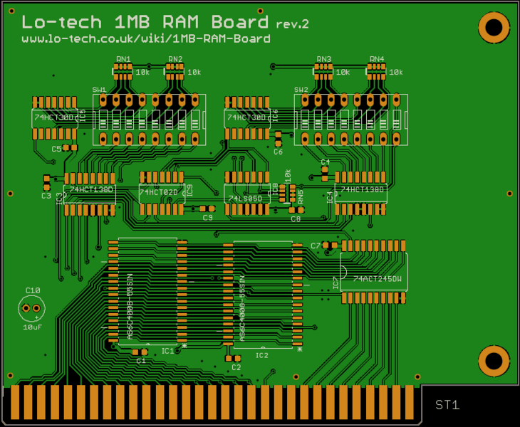Viewport: 520px width, 427px height.
Task: Select the RN5 designator label
Action: click(301, 196)
